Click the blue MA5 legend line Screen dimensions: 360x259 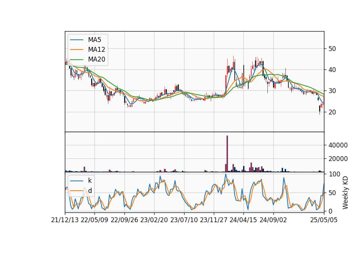pos(76,40)
